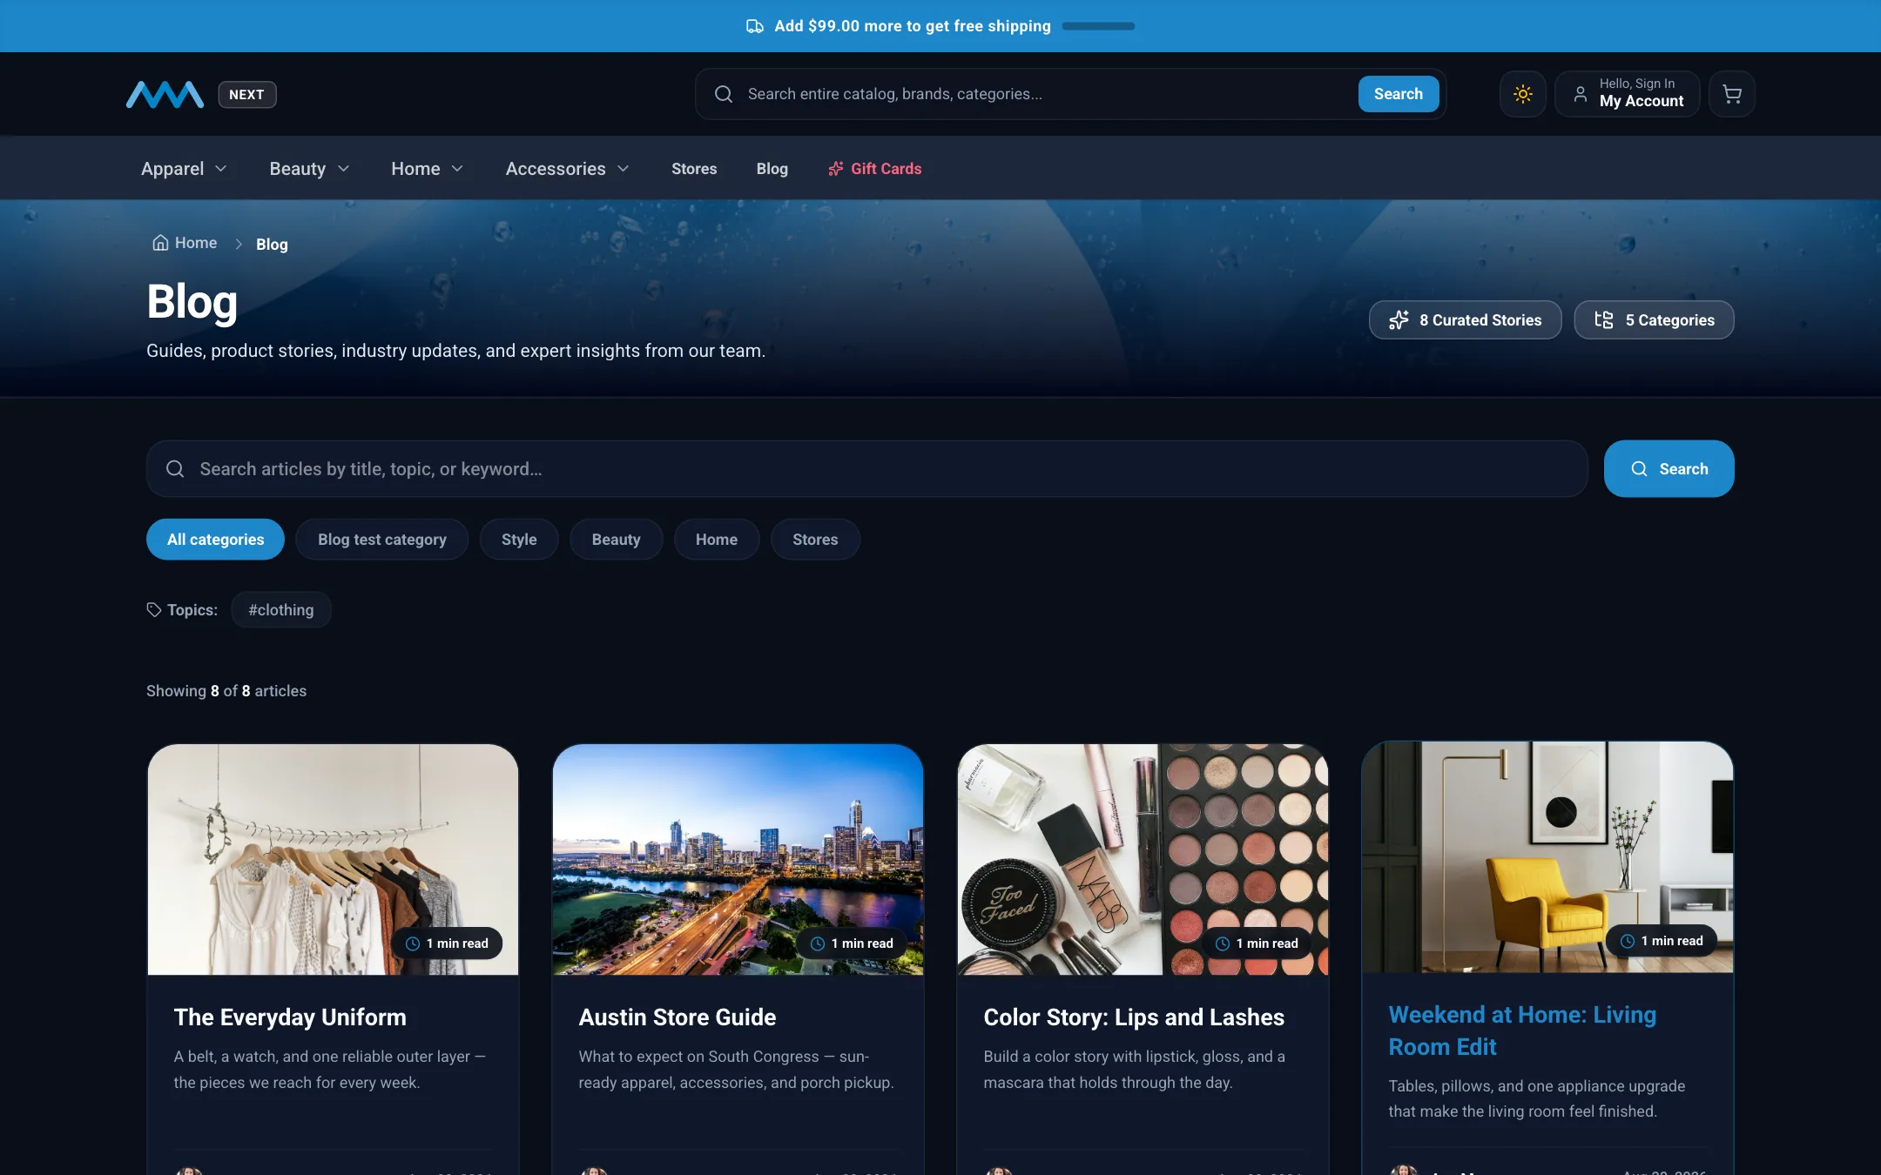Toggle the sun light-mode theme icon
The width and height of the screenshot is (1881, 1175).
click(x=1522, y=94)
